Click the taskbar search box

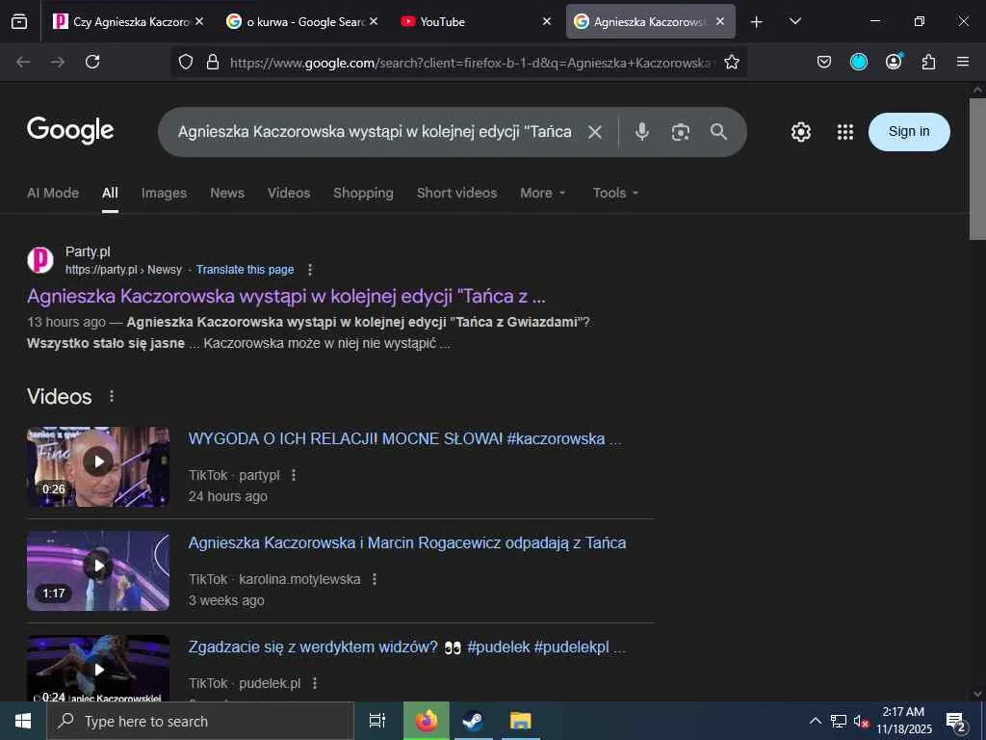[x=200, y=721]
